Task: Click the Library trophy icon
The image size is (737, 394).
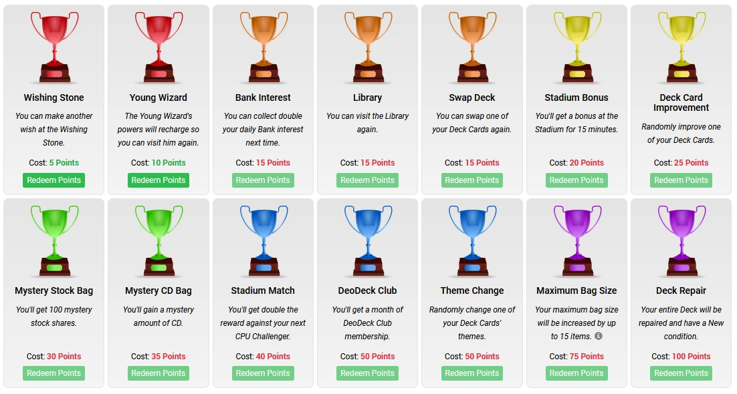Action: 367,45
